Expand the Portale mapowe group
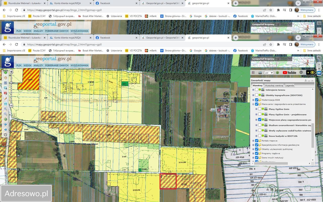The width and height of the screenshot is (323, 202). click(253, 141)
